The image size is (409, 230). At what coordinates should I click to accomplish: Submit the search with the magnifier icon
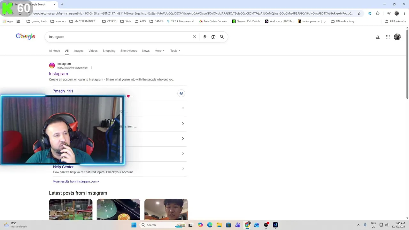[222, 37]
